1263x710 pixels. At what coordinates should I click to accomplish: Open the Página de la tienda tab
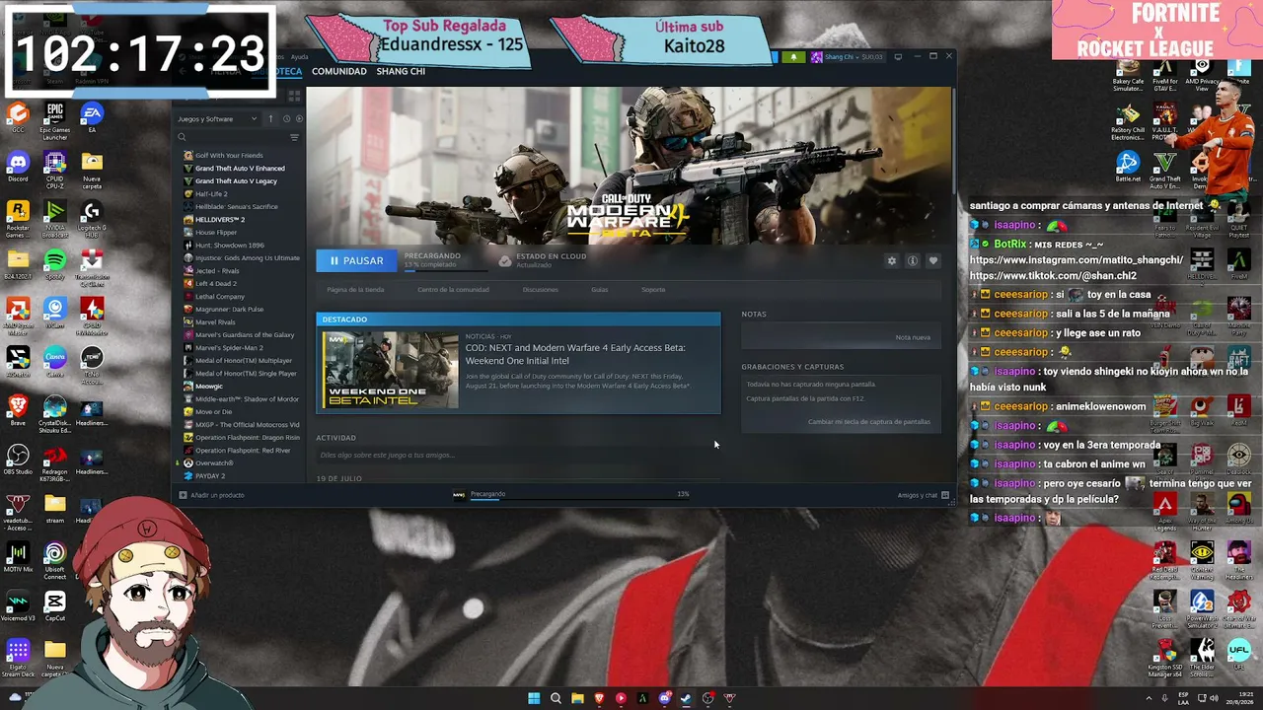click(355, 290)
